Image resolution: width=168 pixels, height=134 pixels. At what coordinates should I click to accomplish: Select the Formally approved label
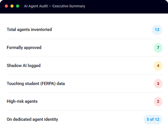(x=24, y=48)
